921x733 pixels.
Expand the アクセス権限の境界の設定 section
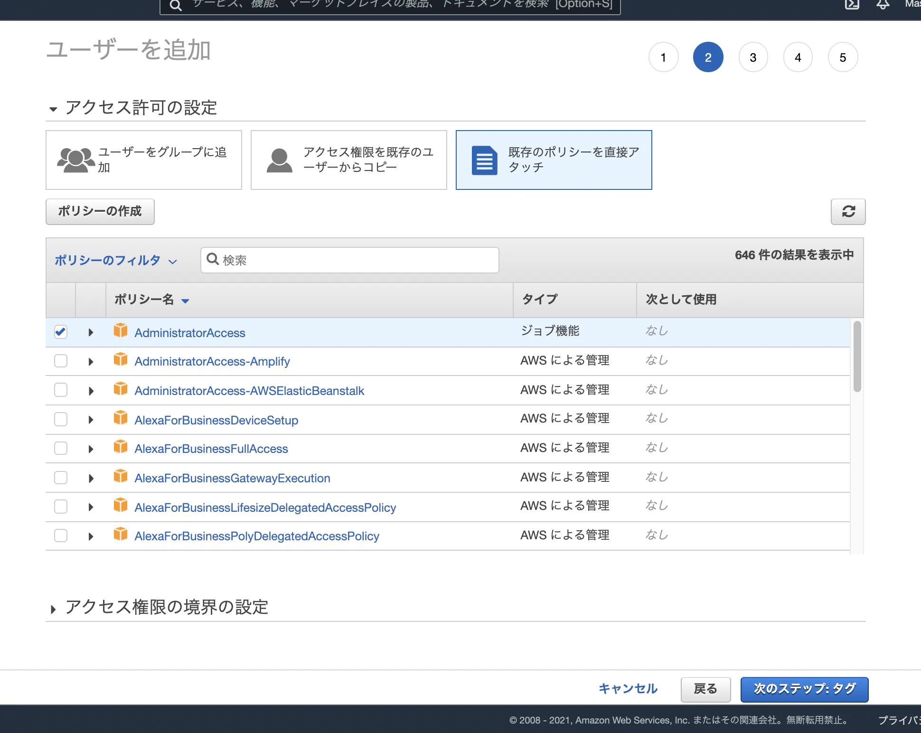pos(166,607)
